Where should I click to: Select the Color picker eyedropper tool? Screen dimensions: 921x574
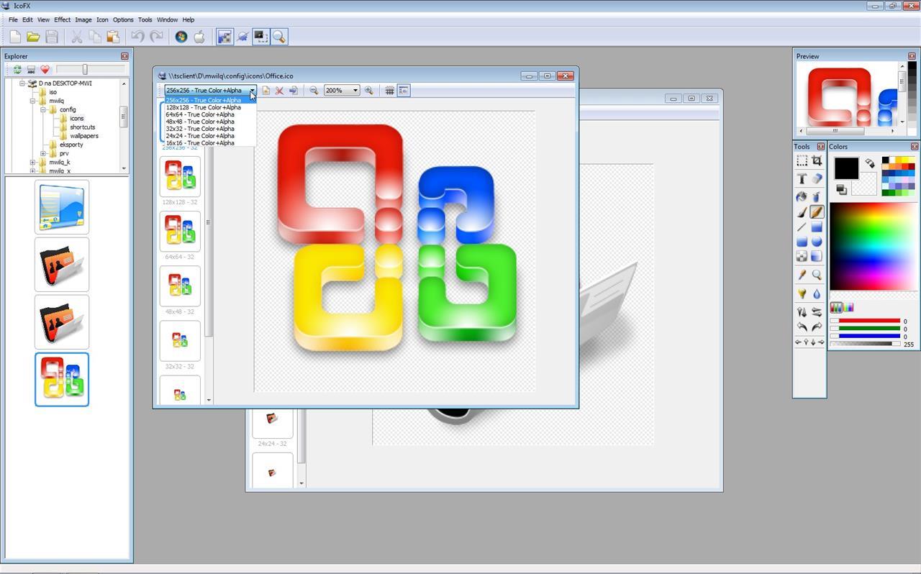(x=802, y=275)
